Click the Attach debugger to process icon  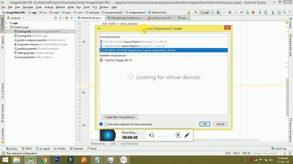tap(247, 12)
